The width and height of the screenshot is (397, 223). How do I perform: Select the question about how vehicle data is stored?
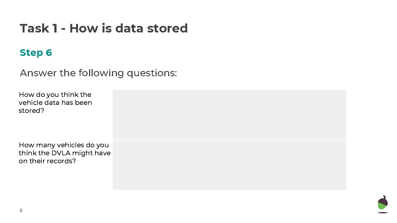tap(55, 102)
